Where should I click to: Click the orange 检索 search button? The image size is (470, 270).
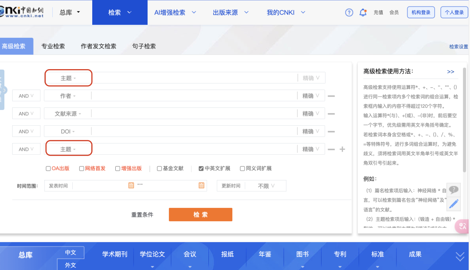point(201,215)
